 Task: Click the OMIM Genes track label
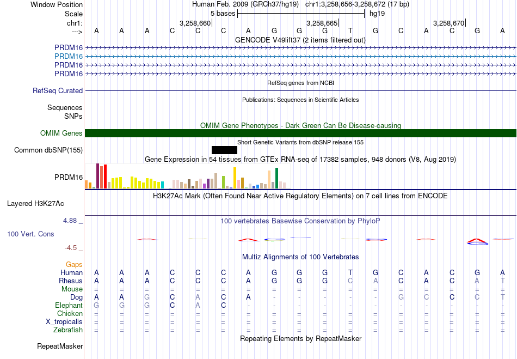(x=61, y=133)
